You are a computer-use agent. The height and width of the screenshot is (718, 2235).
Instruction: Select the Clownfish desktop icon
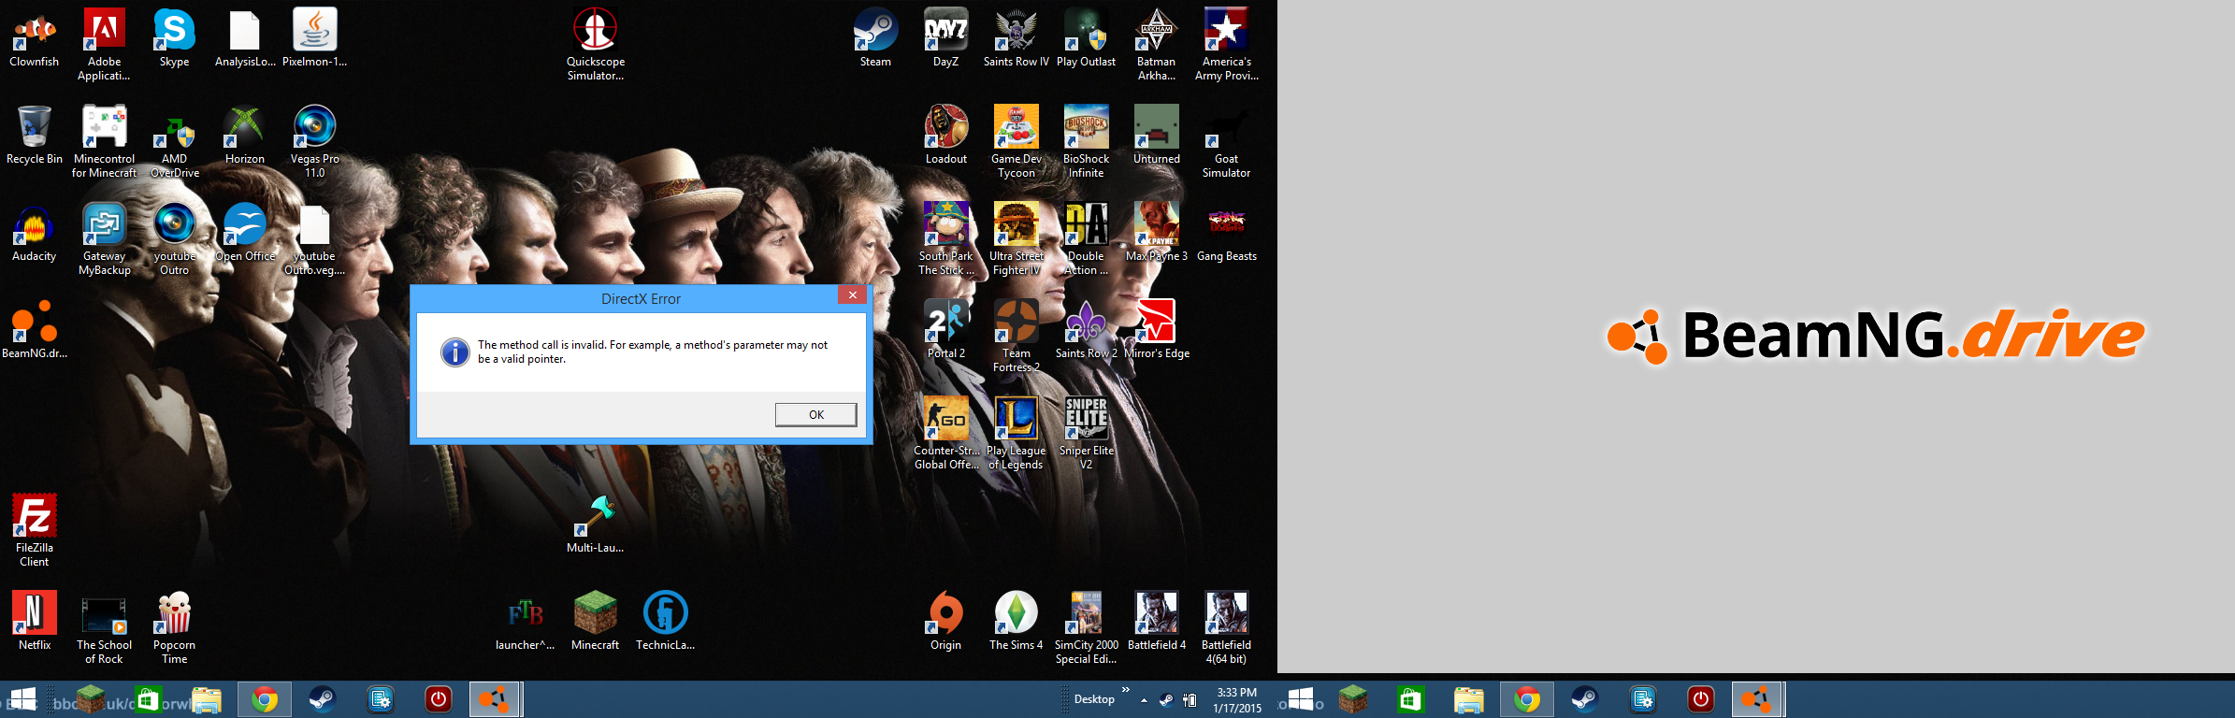click(35, 38)
